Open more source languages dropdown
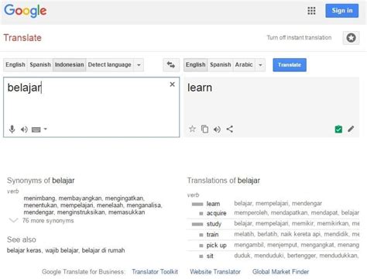The height and width of the screenshot is (279, 367). [139, 65]
